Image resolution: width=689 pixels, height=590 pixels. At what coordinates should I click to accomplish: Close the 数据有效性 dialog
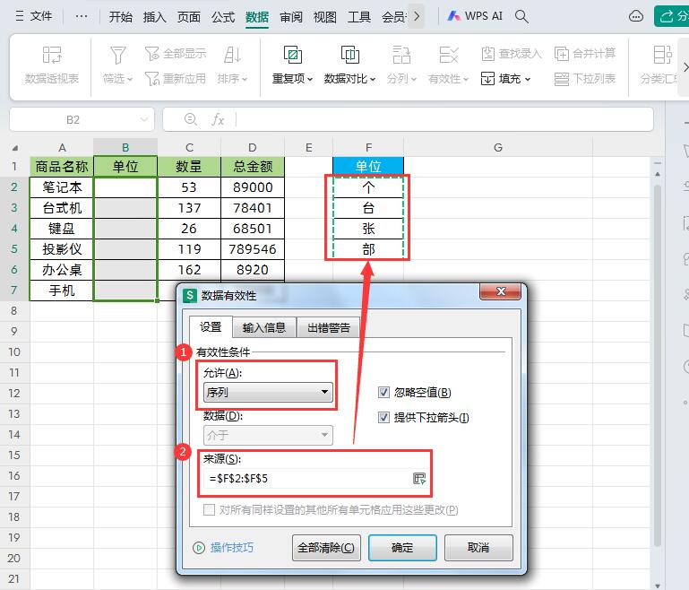coord(501,291)
